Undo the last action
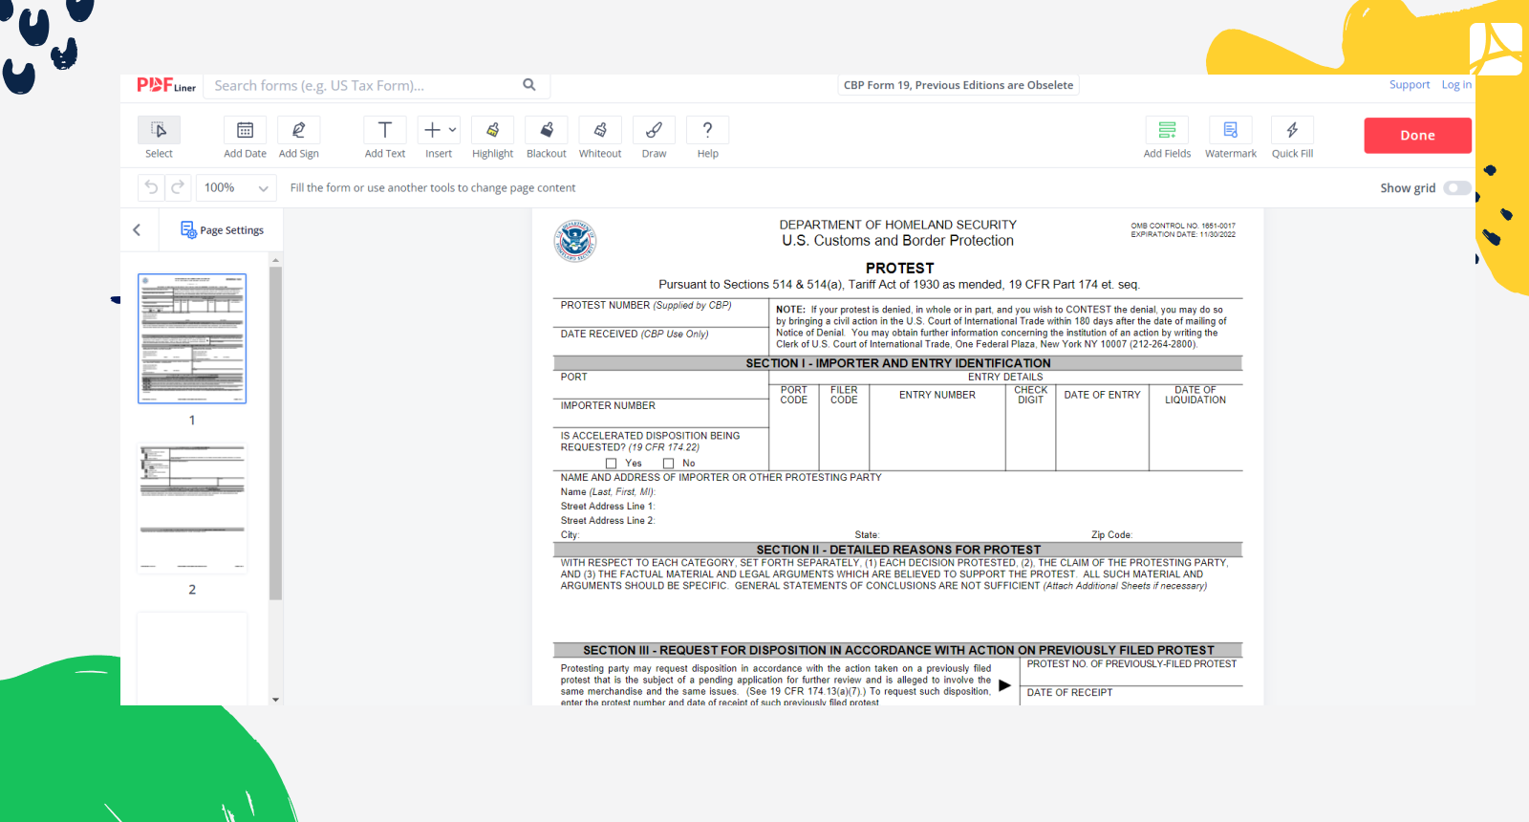This screenshot has height=822, width=1529. (x=151, y=187)
